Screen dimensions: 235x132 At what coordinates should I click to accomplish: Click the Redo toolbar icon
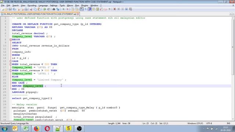pyautogui.click(x=48, y=9)
